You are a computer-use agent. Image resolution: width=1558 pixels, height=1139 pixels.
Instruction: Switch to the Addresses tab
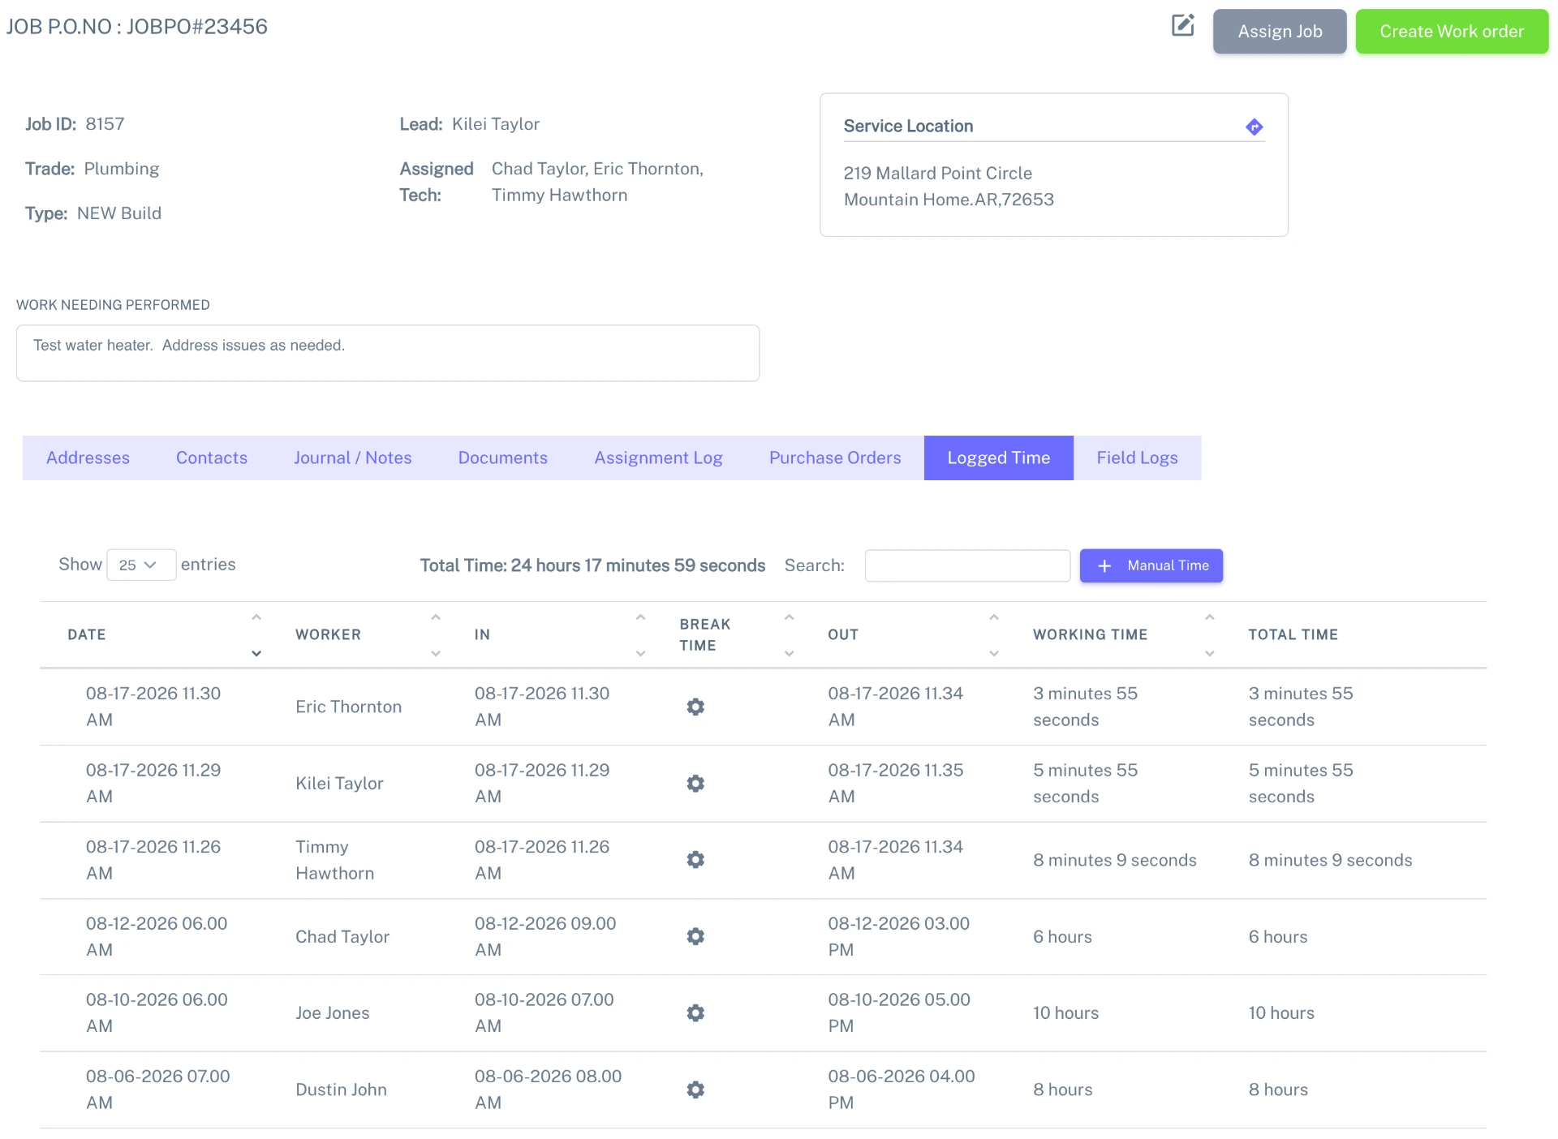pos(88,458)
